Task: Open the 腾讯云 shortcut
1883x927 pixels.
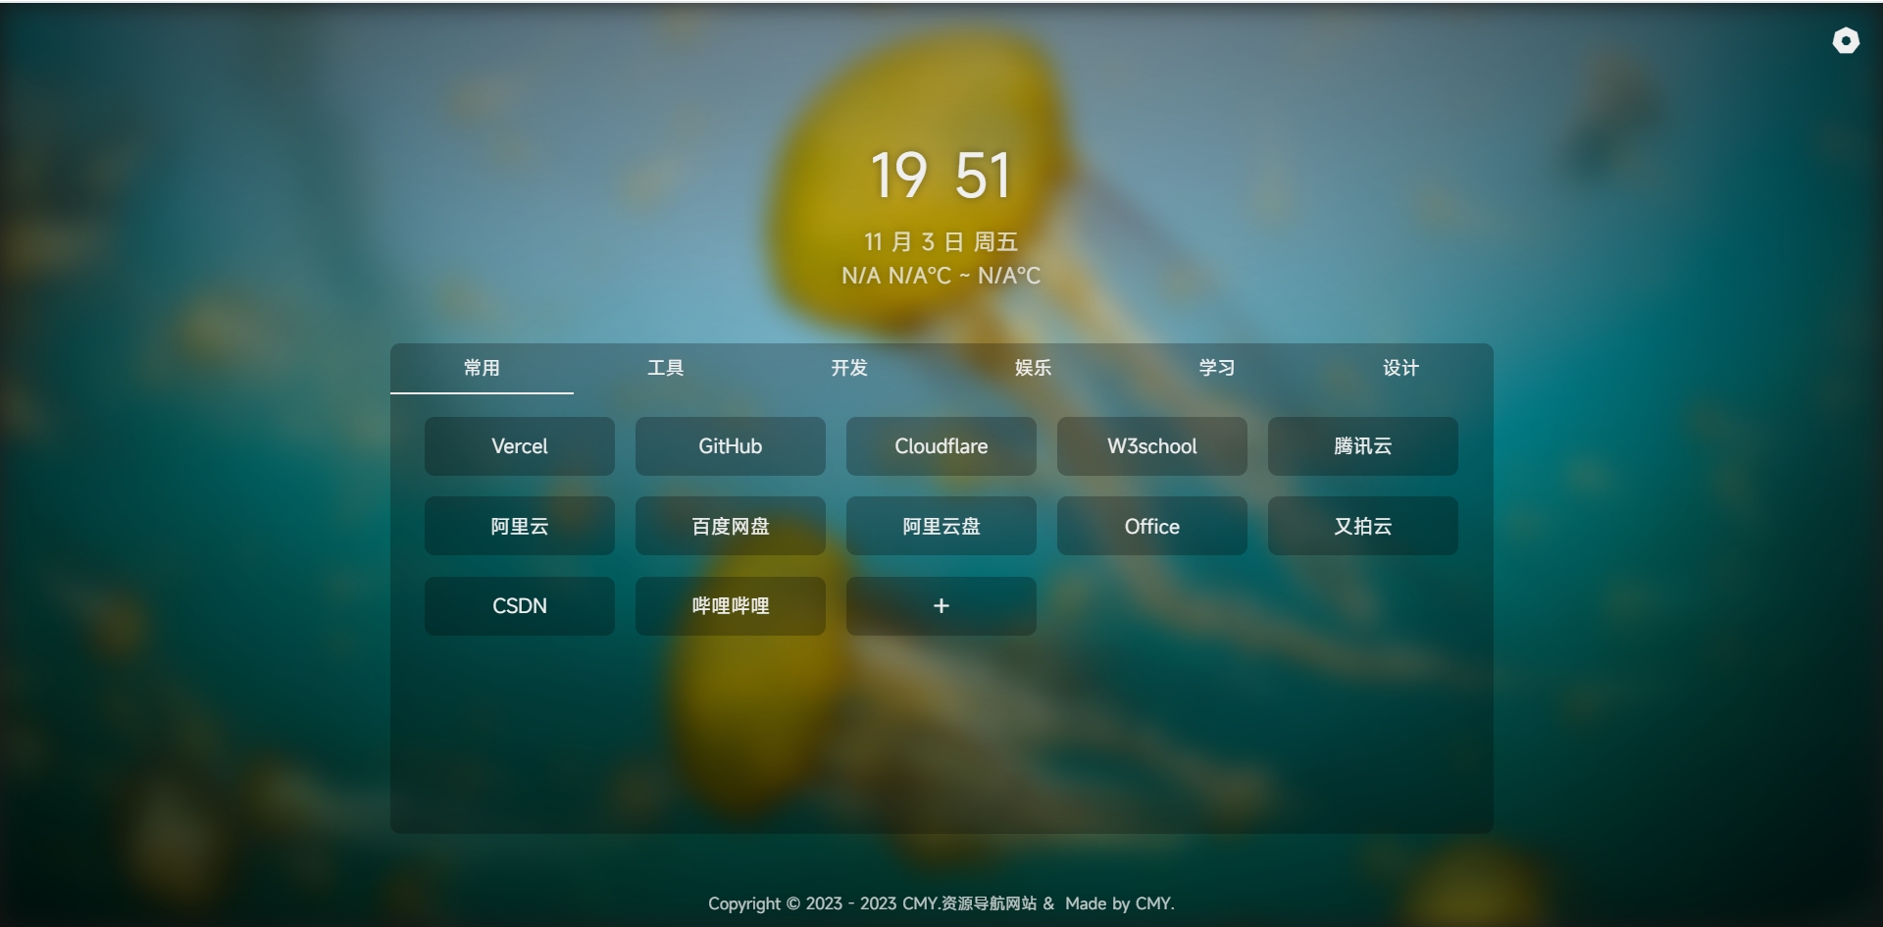Action: 1362,446
